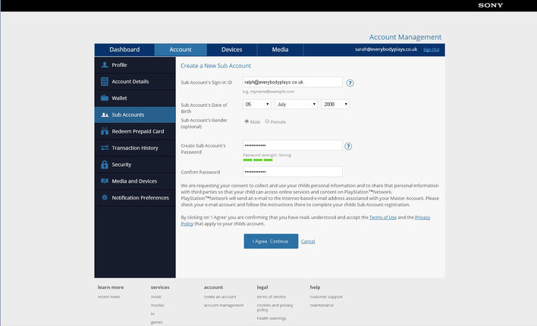The height and width of the screenshot is (326, 537).
Task: Click the Account Details card icon
Action: 105,82
